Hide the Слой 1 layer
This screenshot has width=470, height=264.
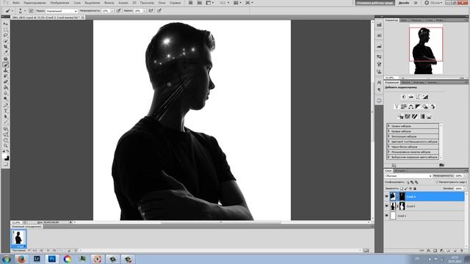pyautogui.click(x=387, y=216)
